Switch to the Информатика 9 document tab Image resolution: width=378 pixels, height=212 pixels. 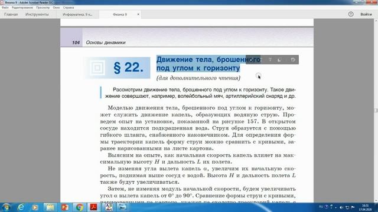(77, 14)
